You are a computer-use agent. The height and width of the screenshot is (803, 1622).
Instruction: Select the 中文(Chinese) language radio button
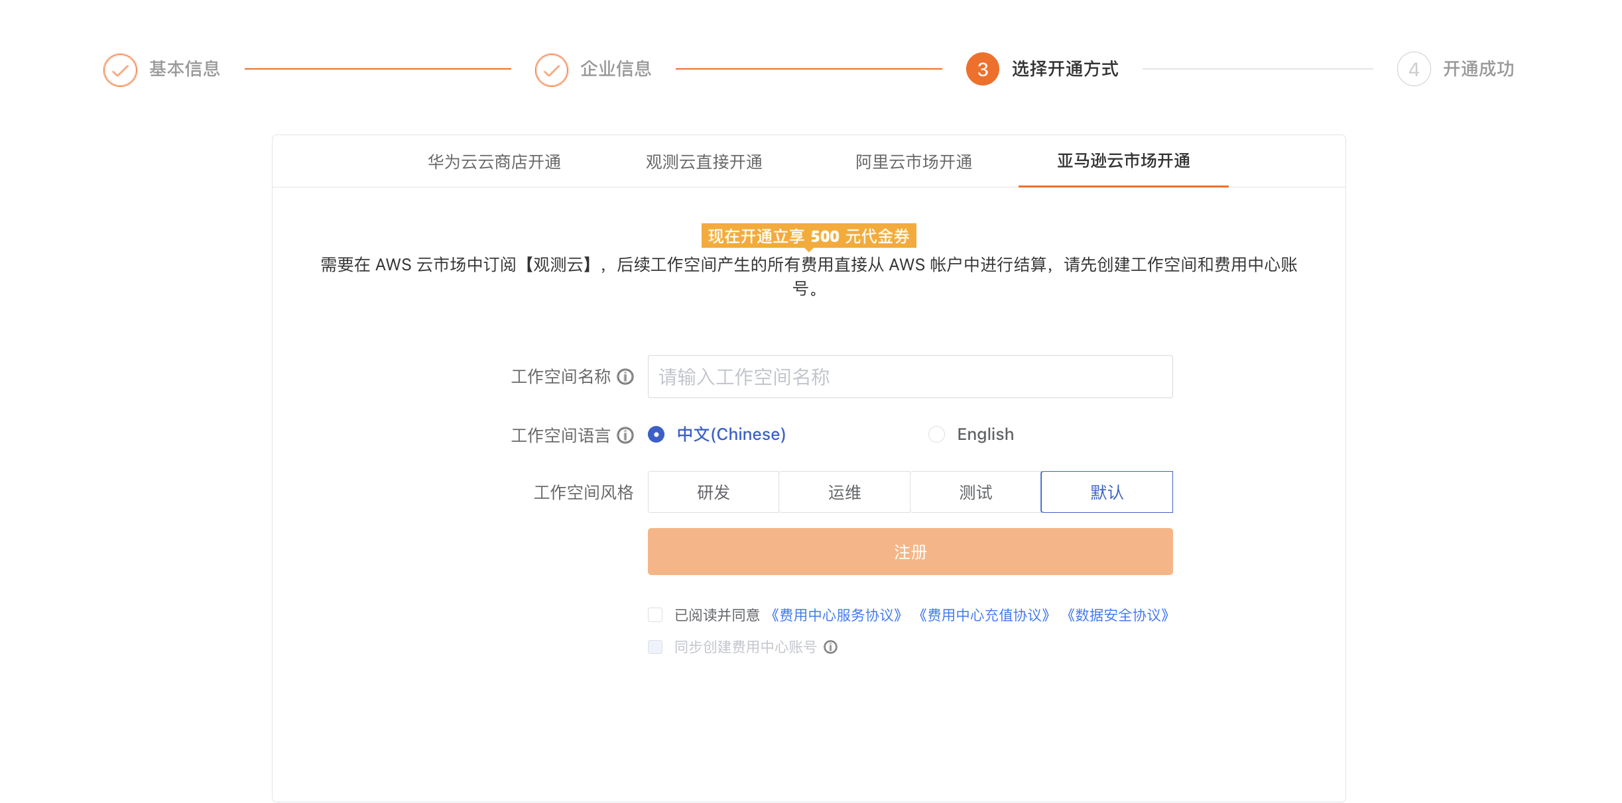click(x=656, y=435)
